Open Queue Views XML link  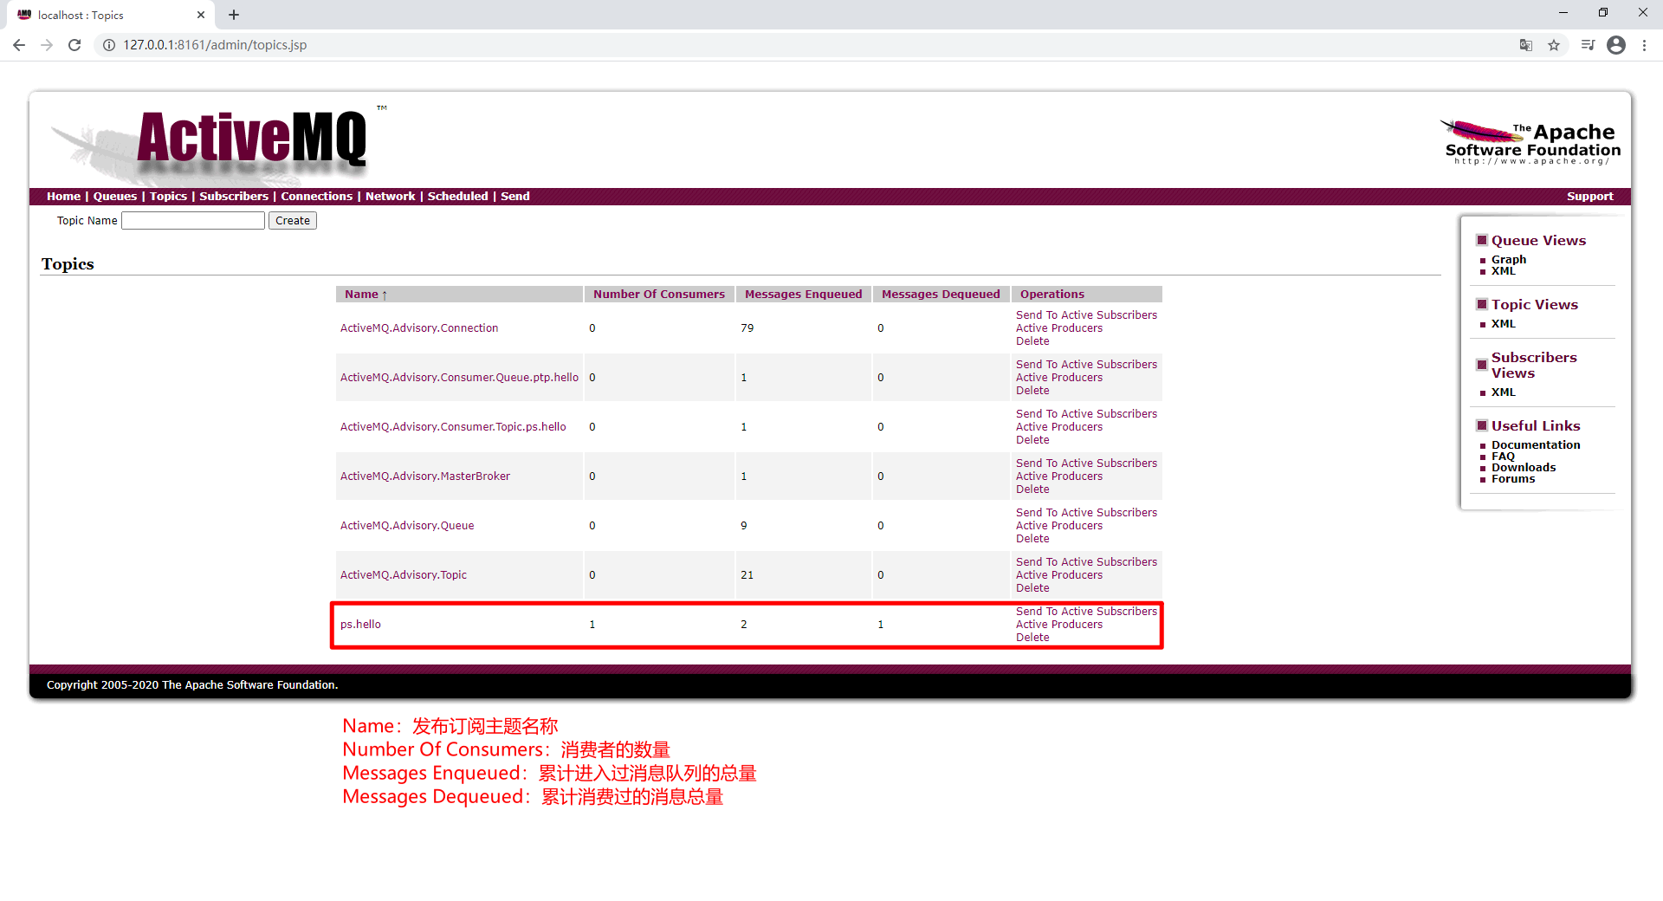(1504, 271)
